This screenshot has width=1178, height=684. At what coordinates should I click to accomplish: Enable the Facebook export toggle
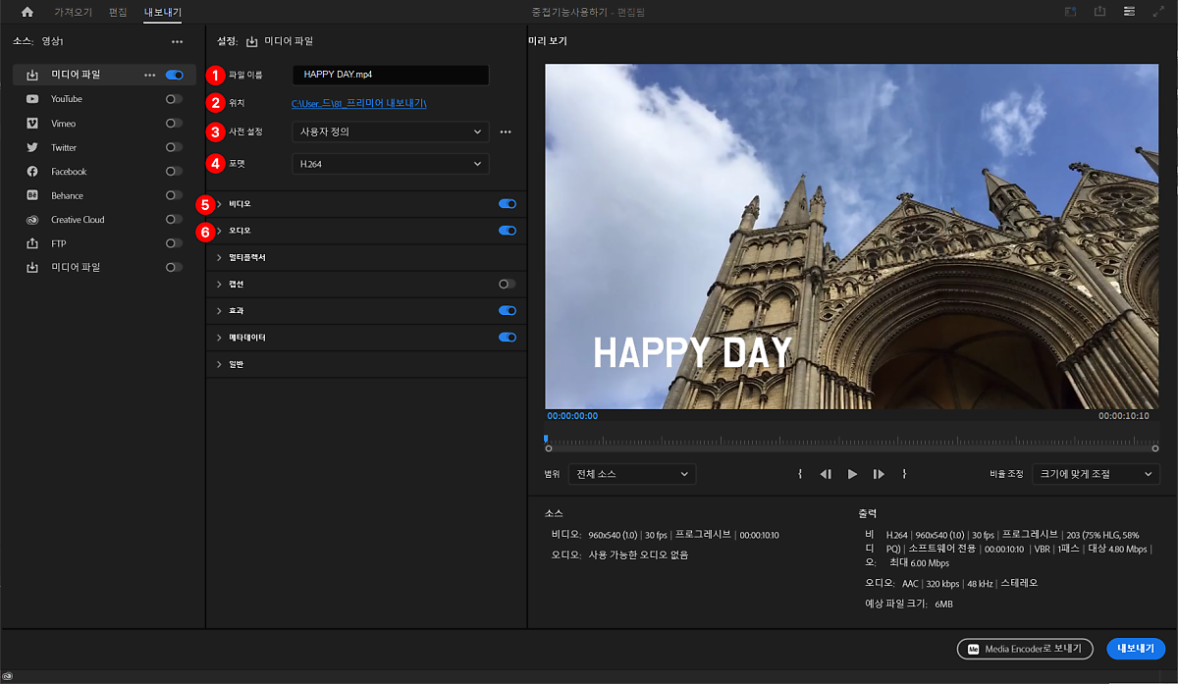(x=174, y=172)
